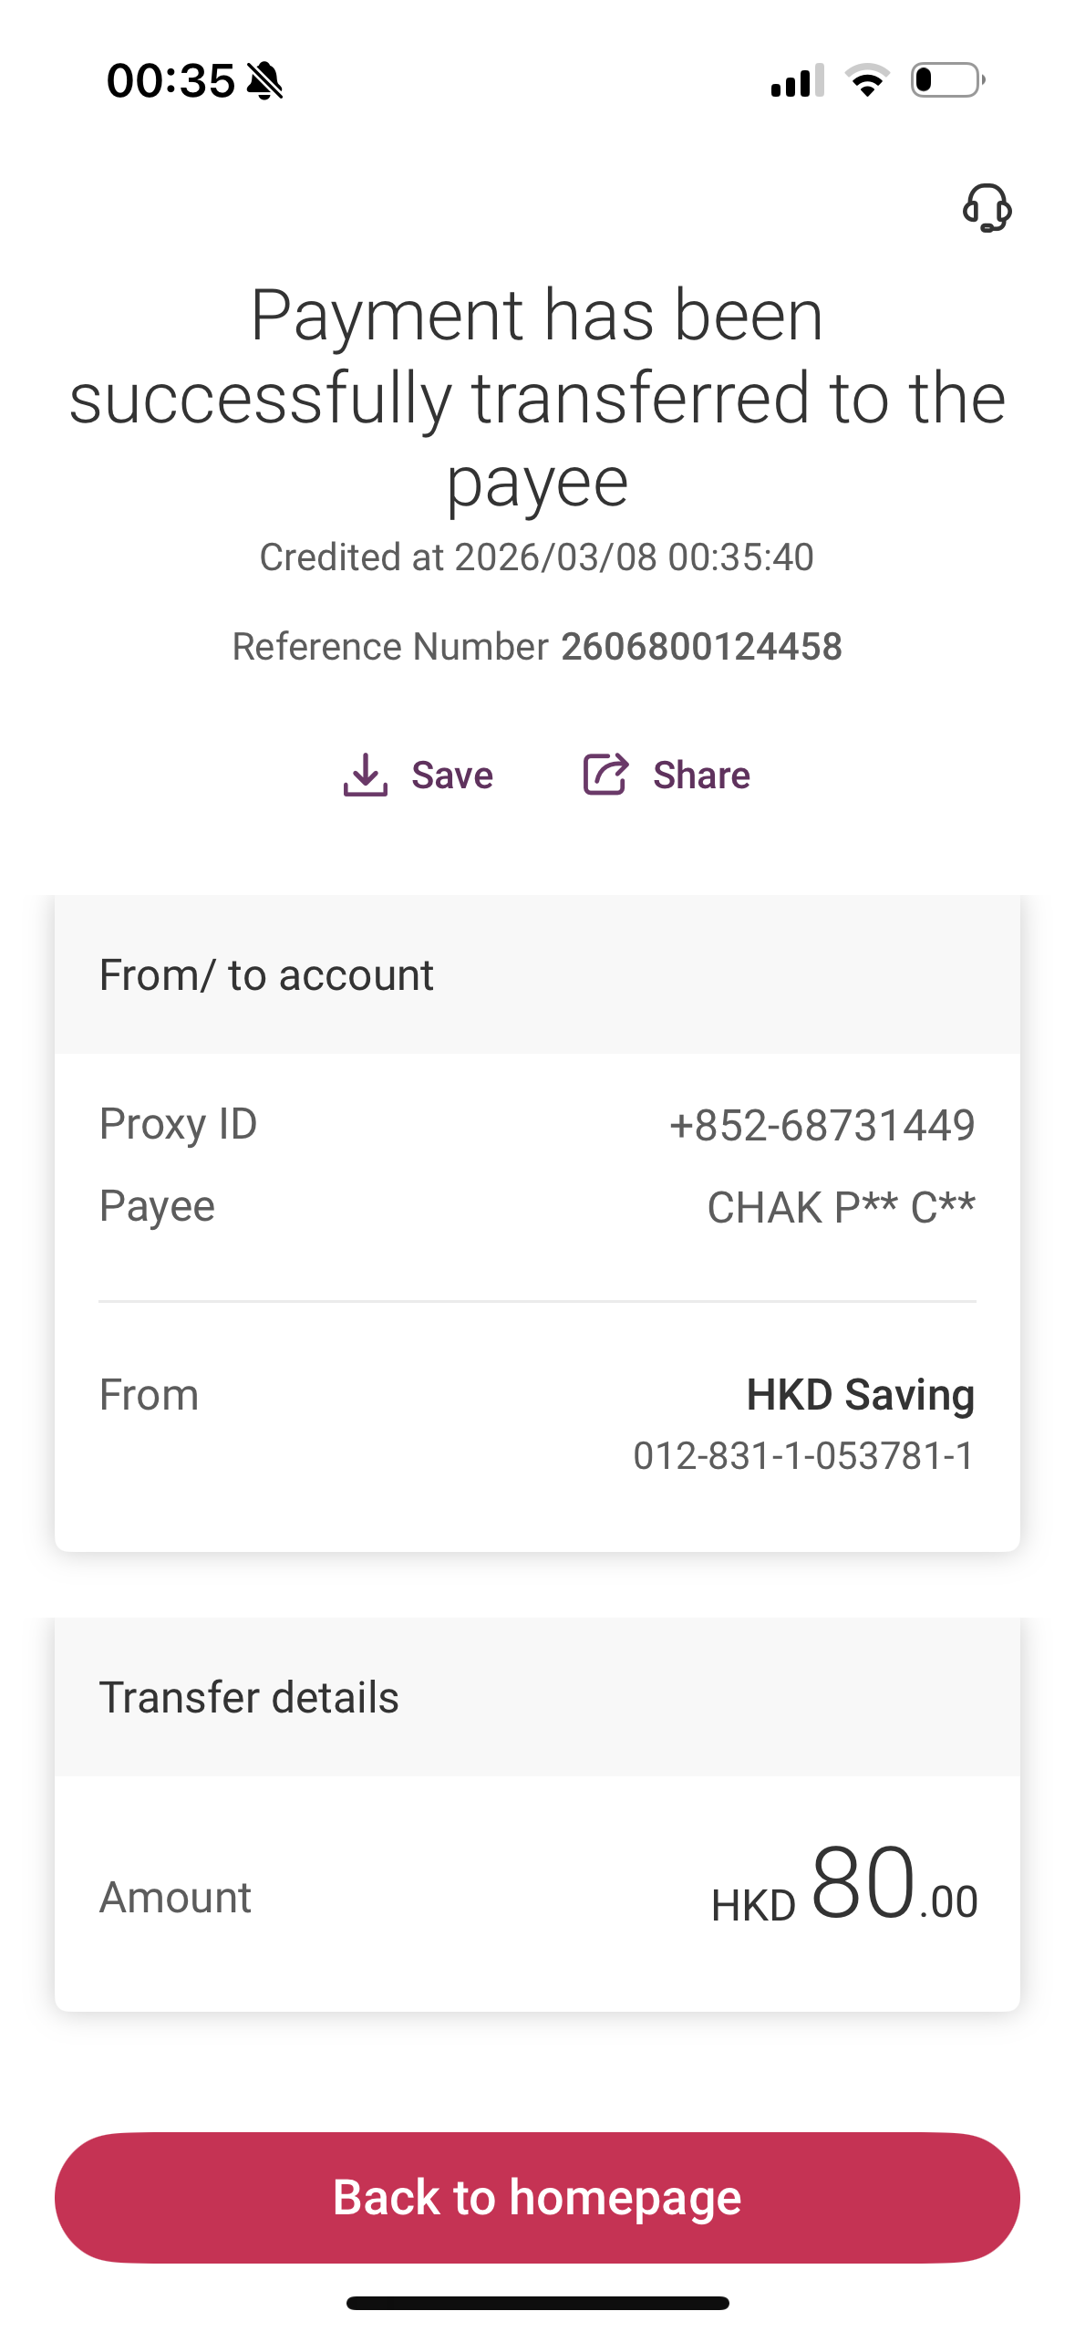The height and width of the screenshot is (2332, 1075).
Task: Tap the Save download icon
Action: pos(366,775)
